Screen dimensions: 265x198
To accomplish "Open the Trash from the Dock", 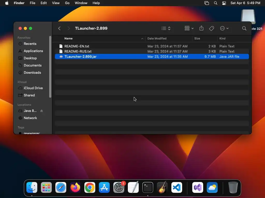I will [x=233, y=187].
